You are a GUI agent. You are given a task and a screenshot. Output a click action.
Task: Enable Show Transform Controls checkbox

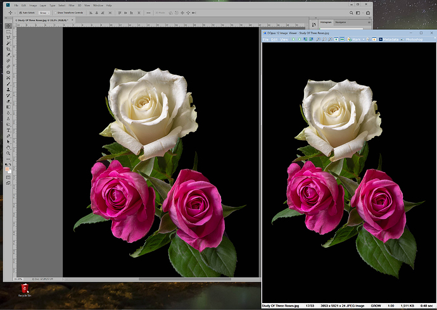pos(56,13)
